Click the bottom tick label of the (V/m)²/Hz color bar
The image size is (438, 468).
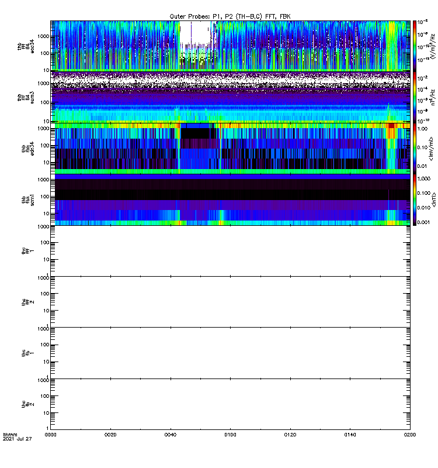423,60
